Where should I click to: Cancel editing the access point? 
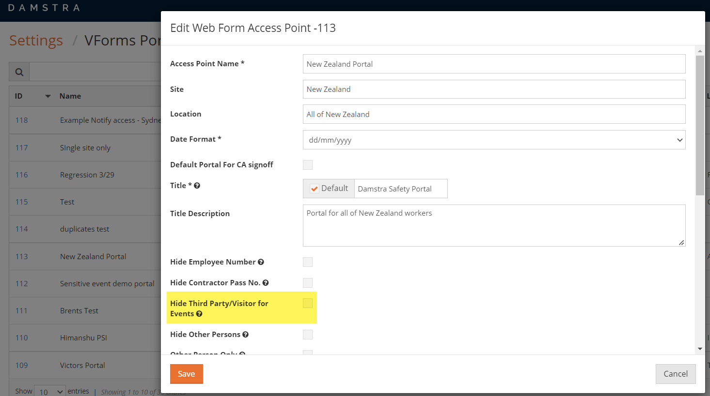[x=676, y=374]
